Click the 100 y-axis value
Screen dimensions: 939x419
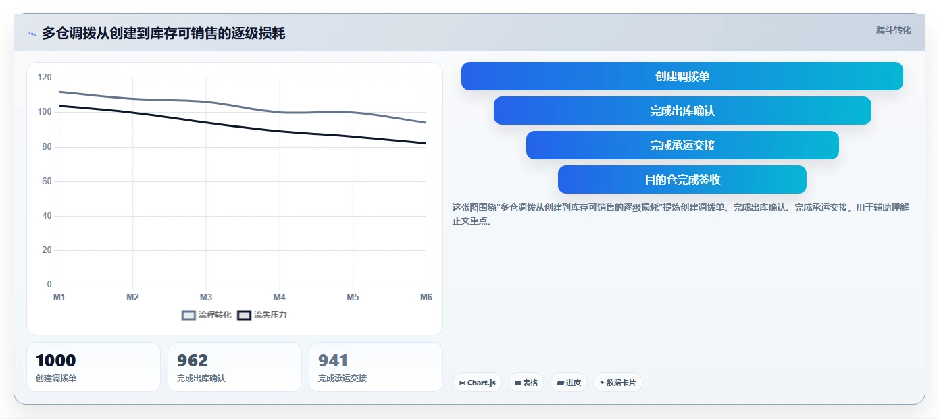pos(45,112)
